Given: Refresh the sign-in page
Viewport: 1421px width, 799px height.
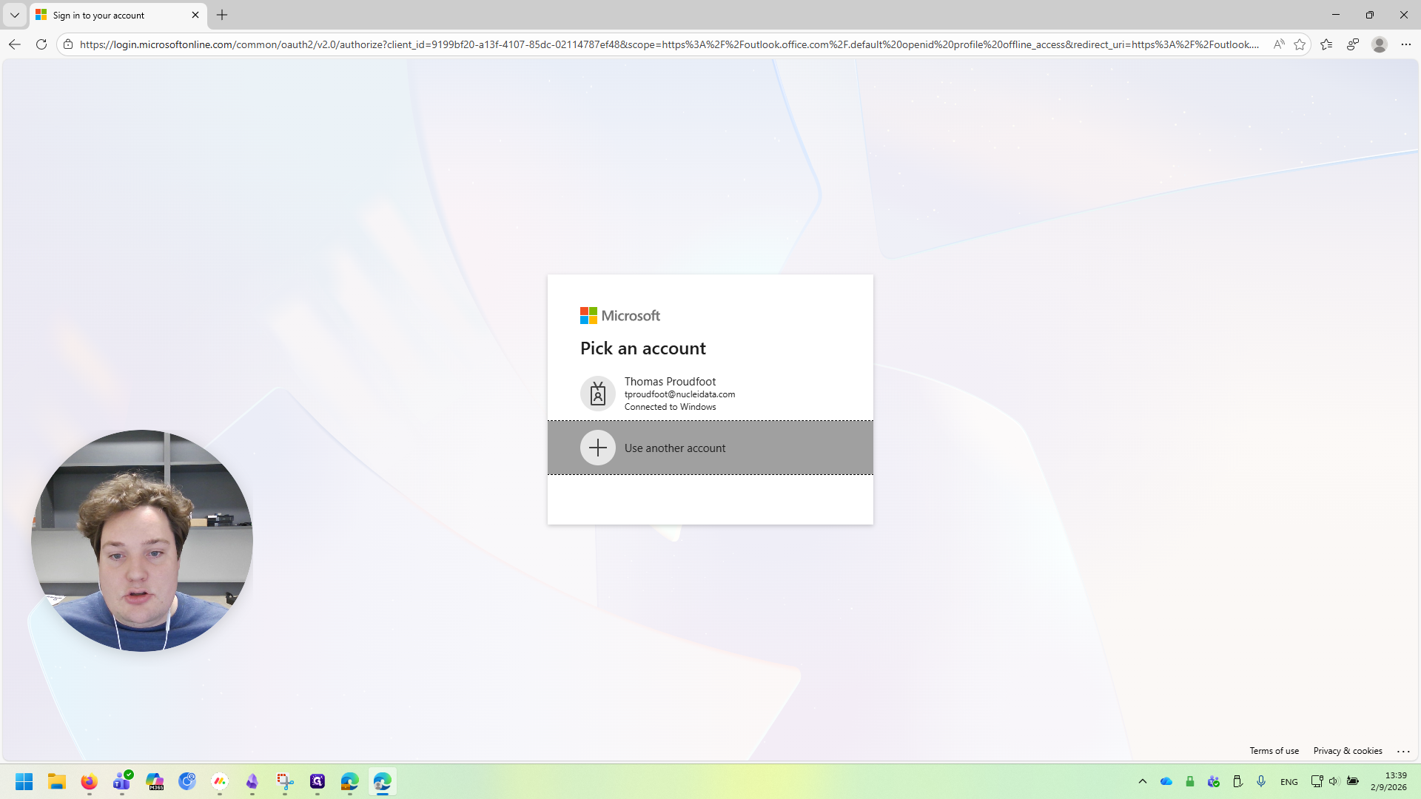Looking at the screenshot, I should pyautogui.click(x=41, y=44).
